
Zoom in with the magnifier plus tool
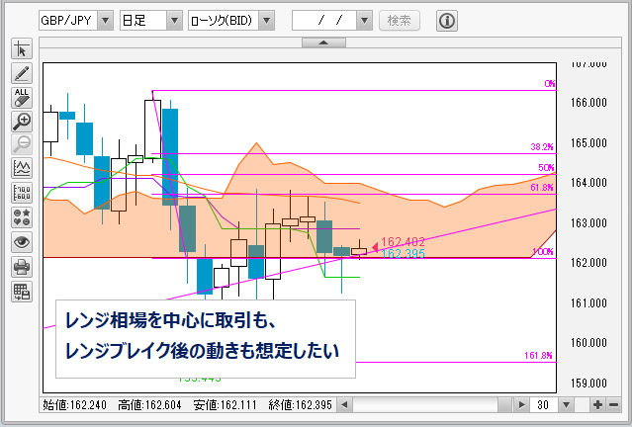click(x=22, y=122)
